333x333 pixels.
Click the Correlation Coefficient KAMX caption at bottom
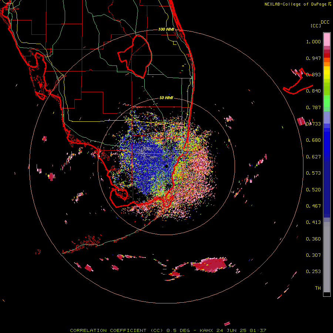(x=168, y=330)
